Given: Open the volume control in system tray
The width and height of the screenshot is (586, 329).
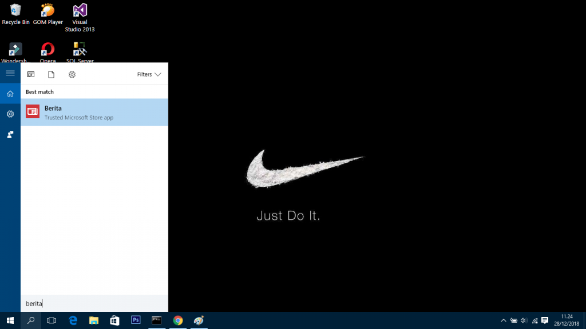Looking at the screenshot, I should tap(524, 320).
